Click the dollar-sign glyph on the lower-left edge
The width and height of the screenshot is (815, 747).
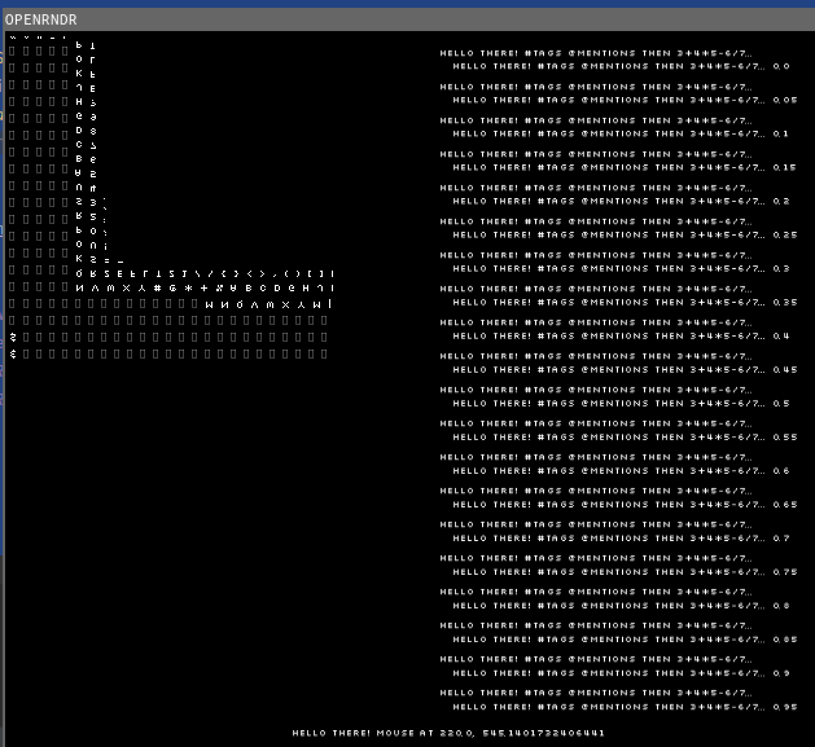pyautogui.click(x=13, y=354)
